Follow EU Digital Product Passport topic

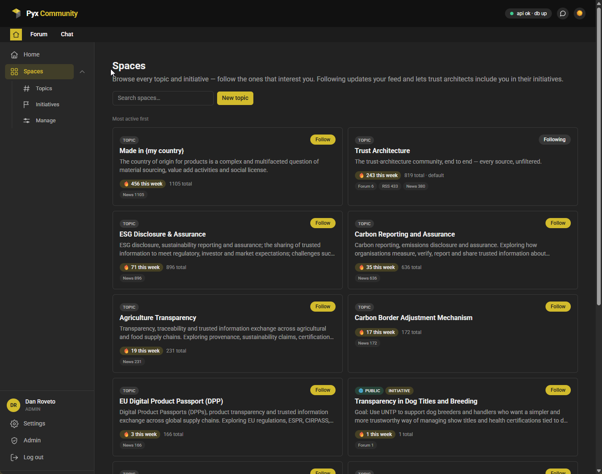tap(323, 390)
